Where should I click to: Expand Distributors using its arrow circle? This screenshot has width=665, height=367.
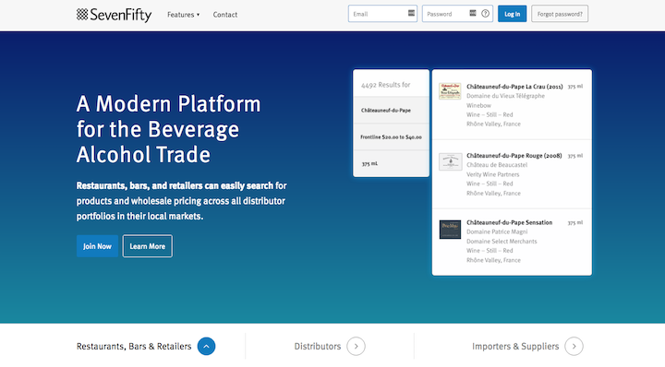(356, 347)
